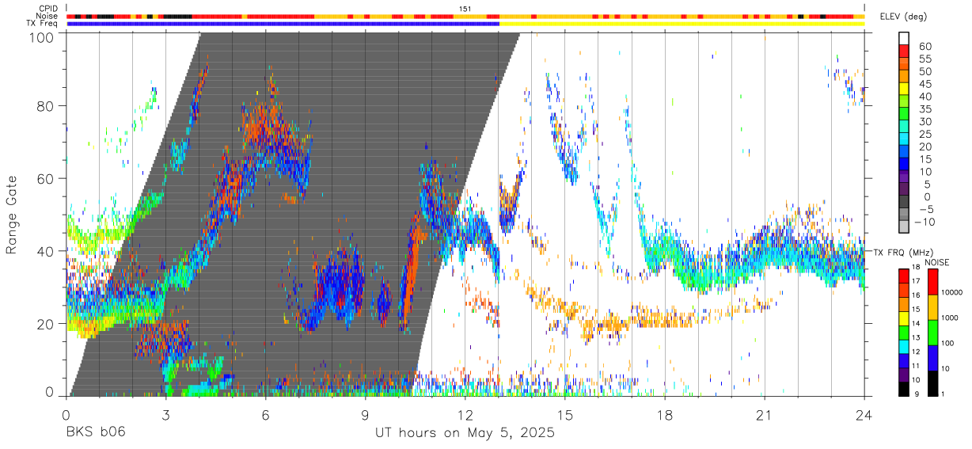This screenshot has width=972, height=449.
Task: Click the 13 label on TX FRQ legend
Action: tap(917, 337)
